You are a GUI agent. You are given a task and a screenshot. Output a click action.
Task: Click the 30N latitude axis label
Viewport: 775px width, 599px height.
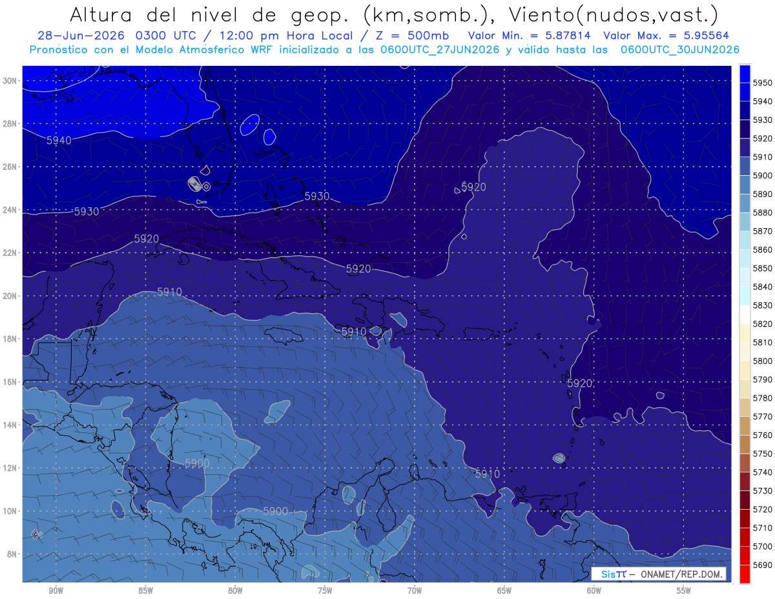click(8, 81)
